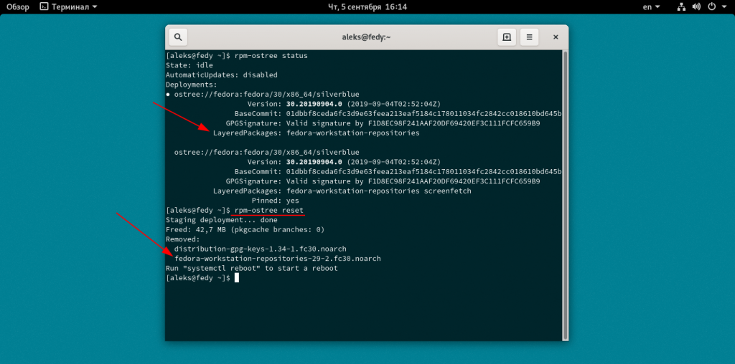The height and width of the screenshot is (364, 735).
Task: Click the network connection icon in top bar
Action: pyautogui.click(x=680, y=7)
